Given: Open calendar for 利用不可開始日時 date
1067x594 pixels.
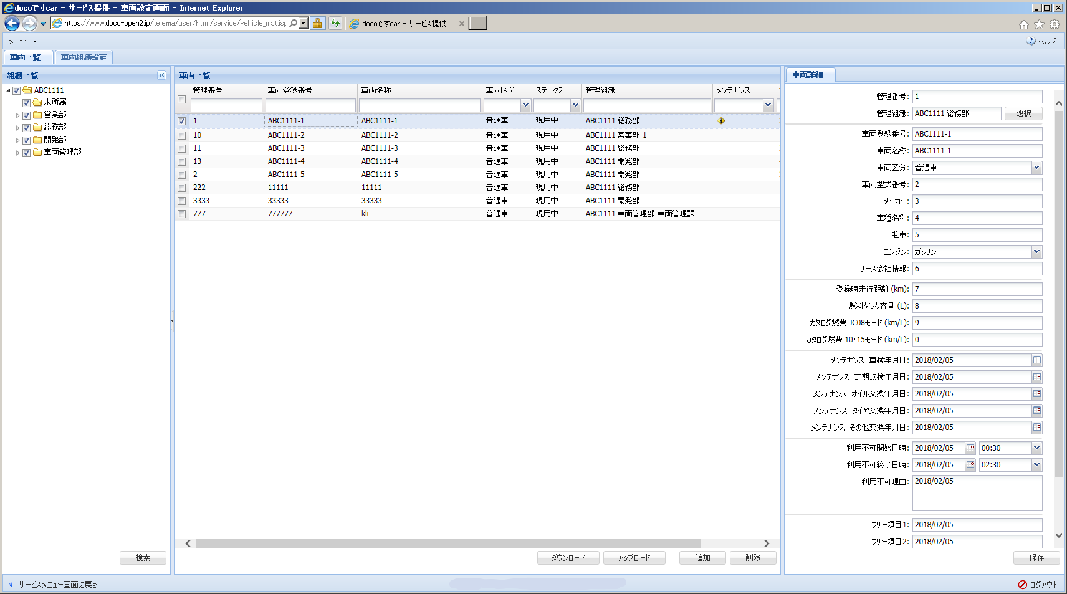Looking at the screenshot, I should pyautogui.click(x=970, y=448).
